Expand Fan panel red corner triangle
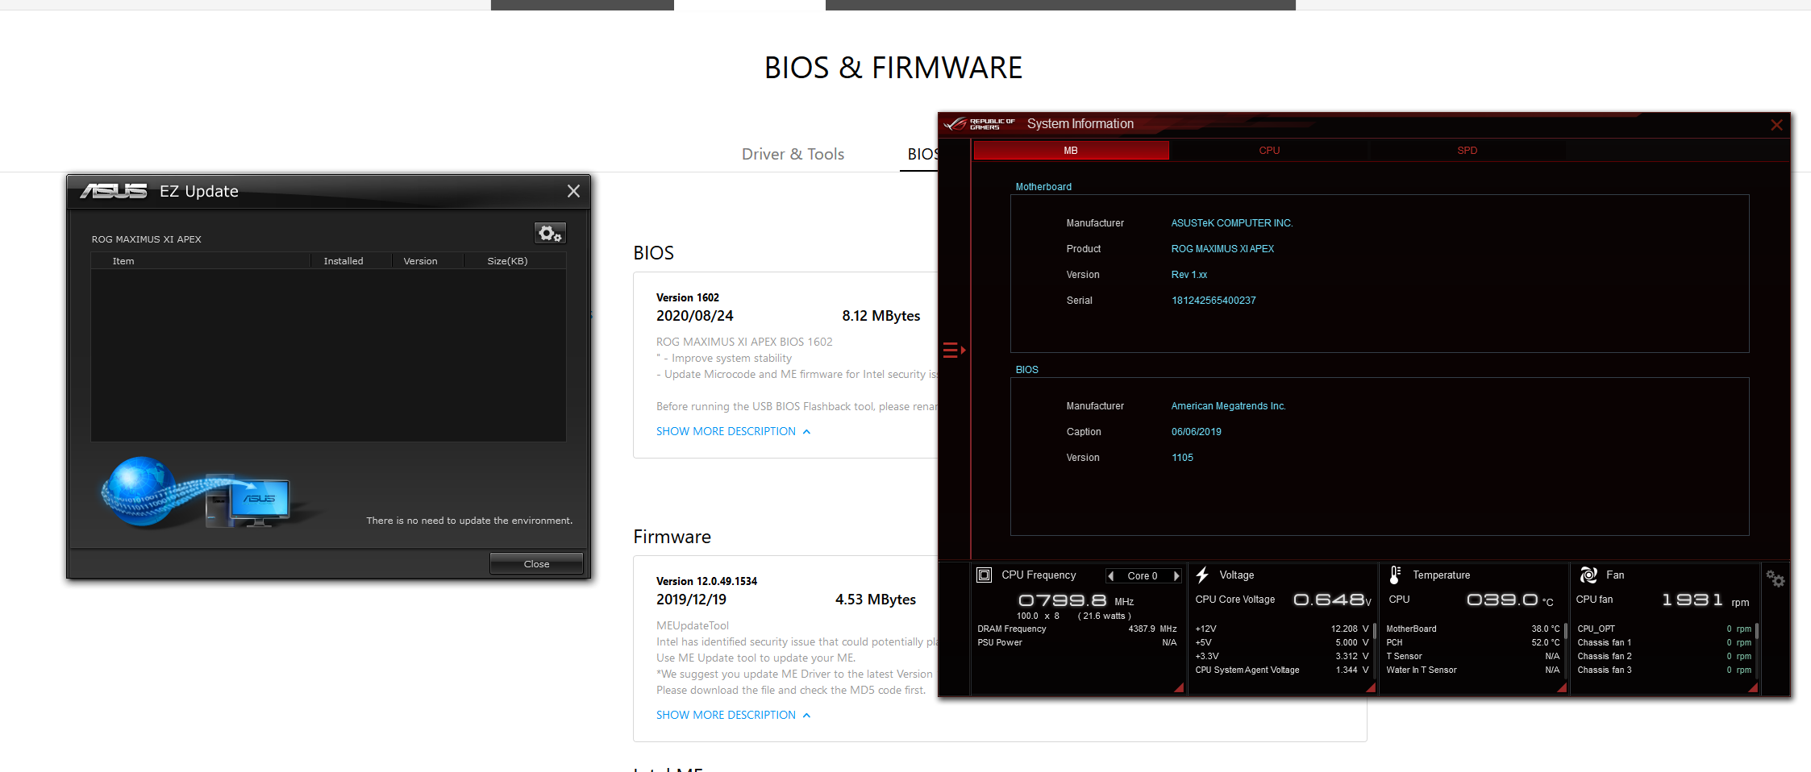This screenshot has width=1811, height=772. 1753,687
